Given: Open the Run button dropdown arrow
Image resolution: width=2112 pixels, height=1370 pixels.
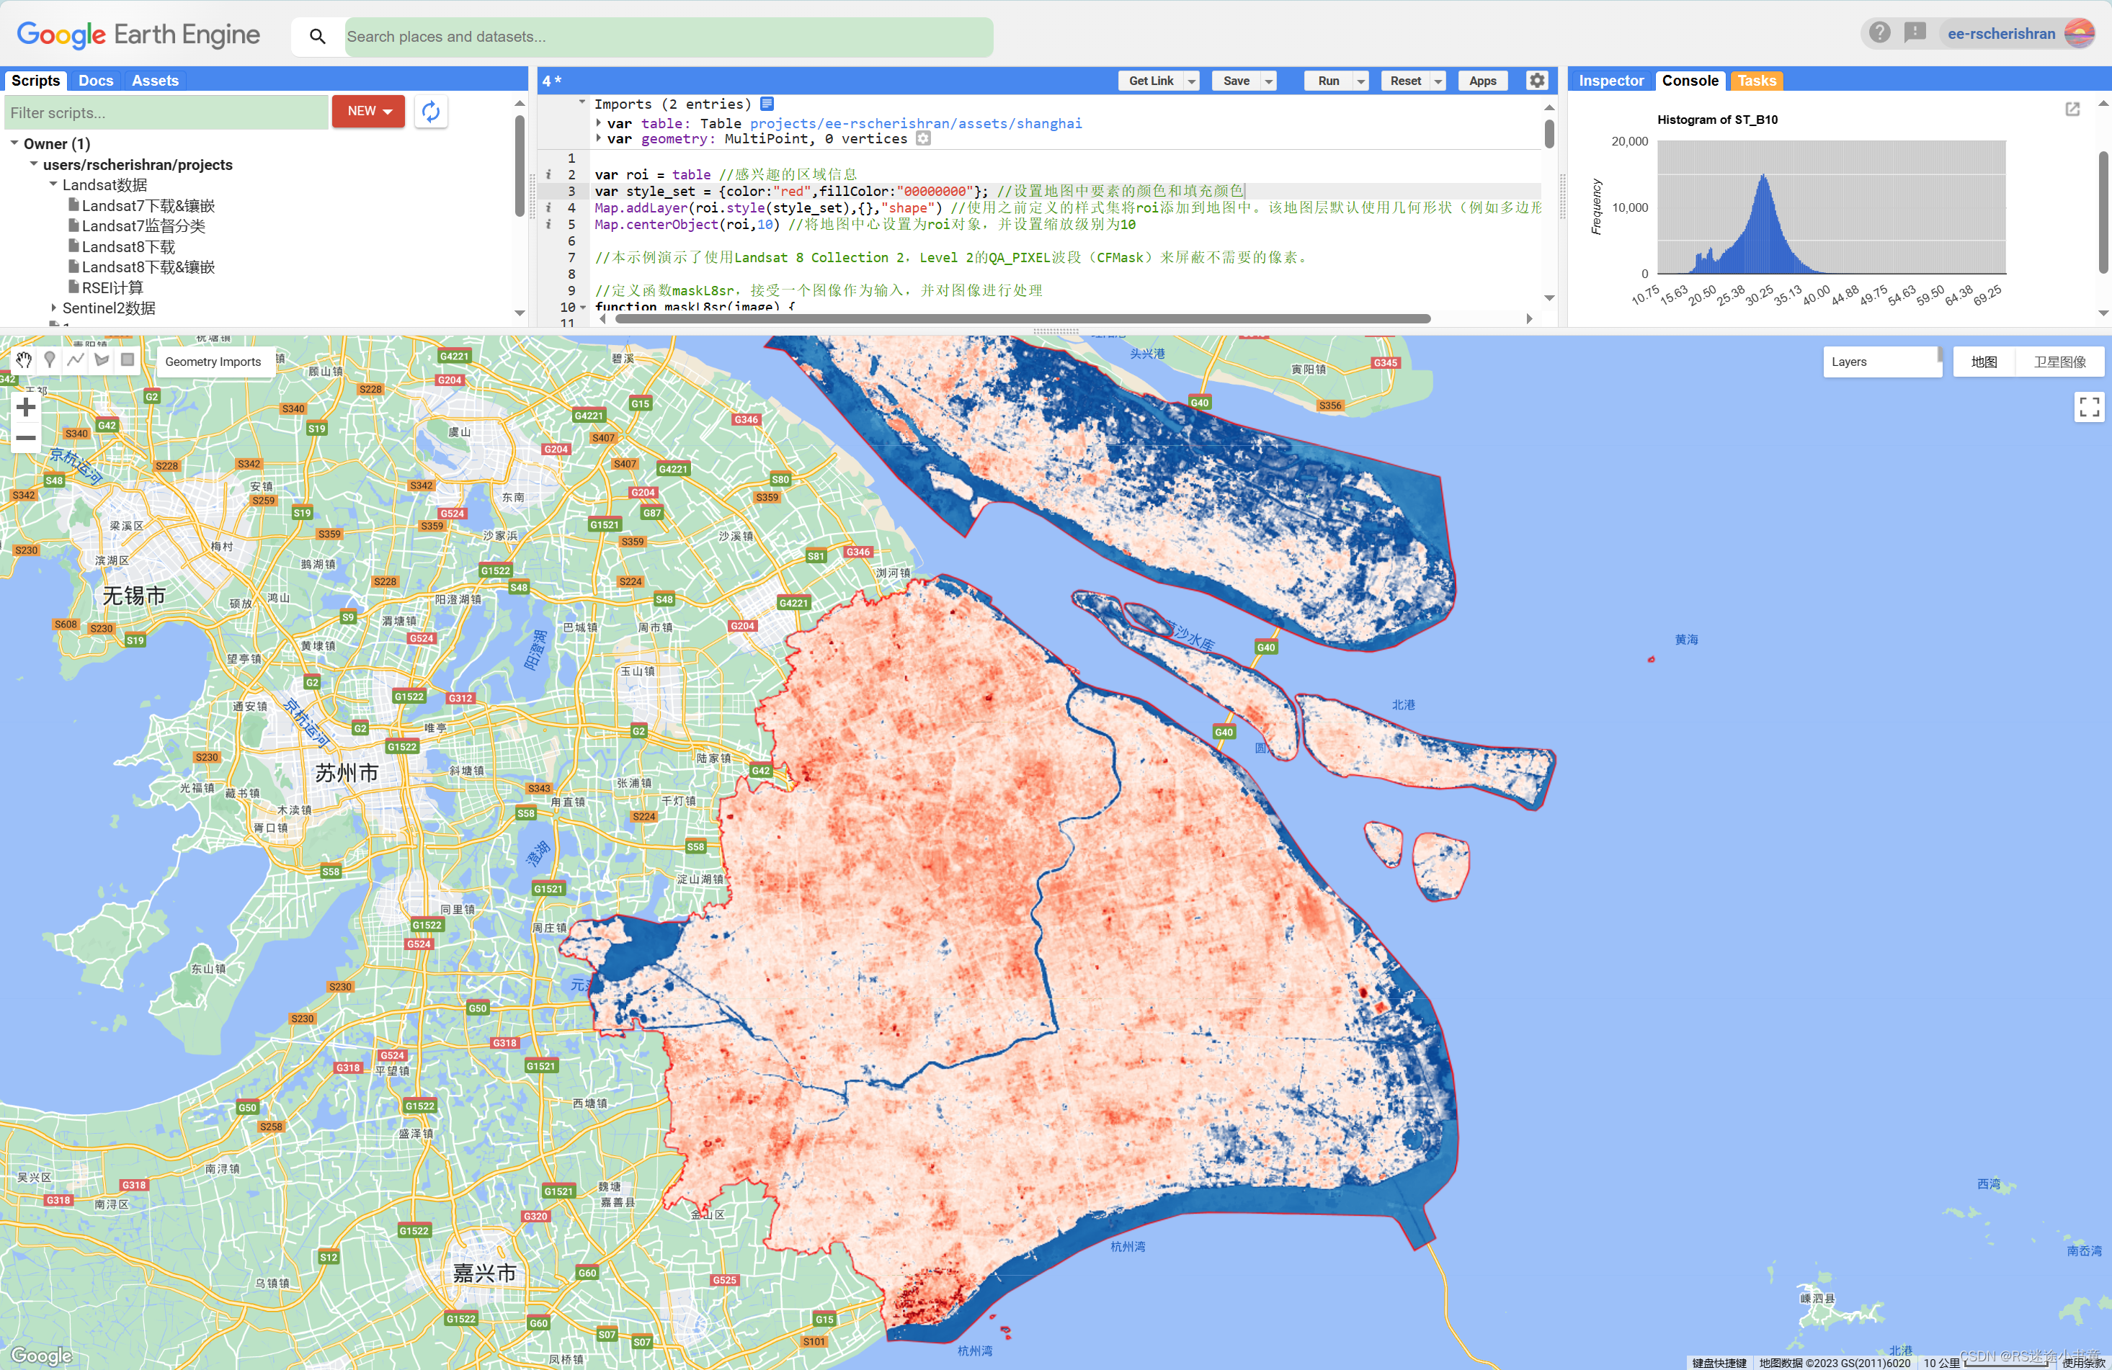Looking at the screenshot, I should click(1360, 81).
